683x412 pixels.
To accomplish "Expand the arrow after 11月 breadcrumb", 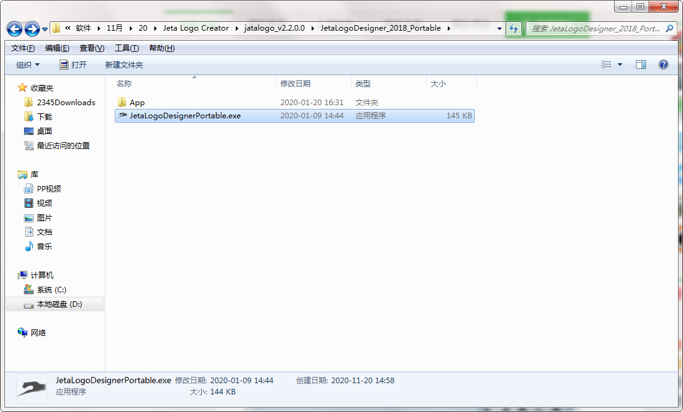I will click(130, 29).
